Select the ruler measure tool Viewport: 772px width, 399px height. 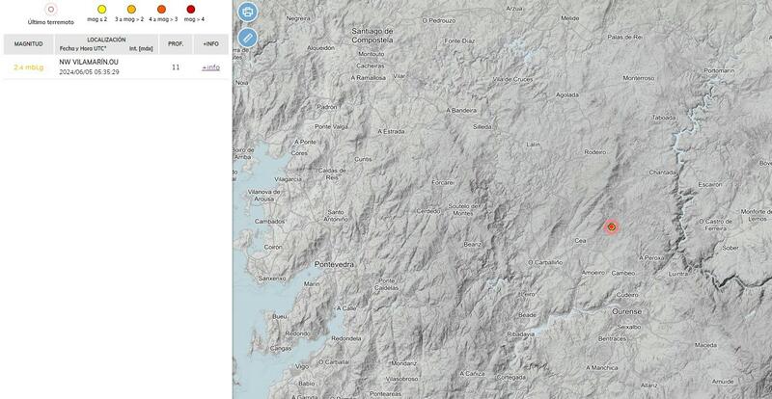click(248, 38)
